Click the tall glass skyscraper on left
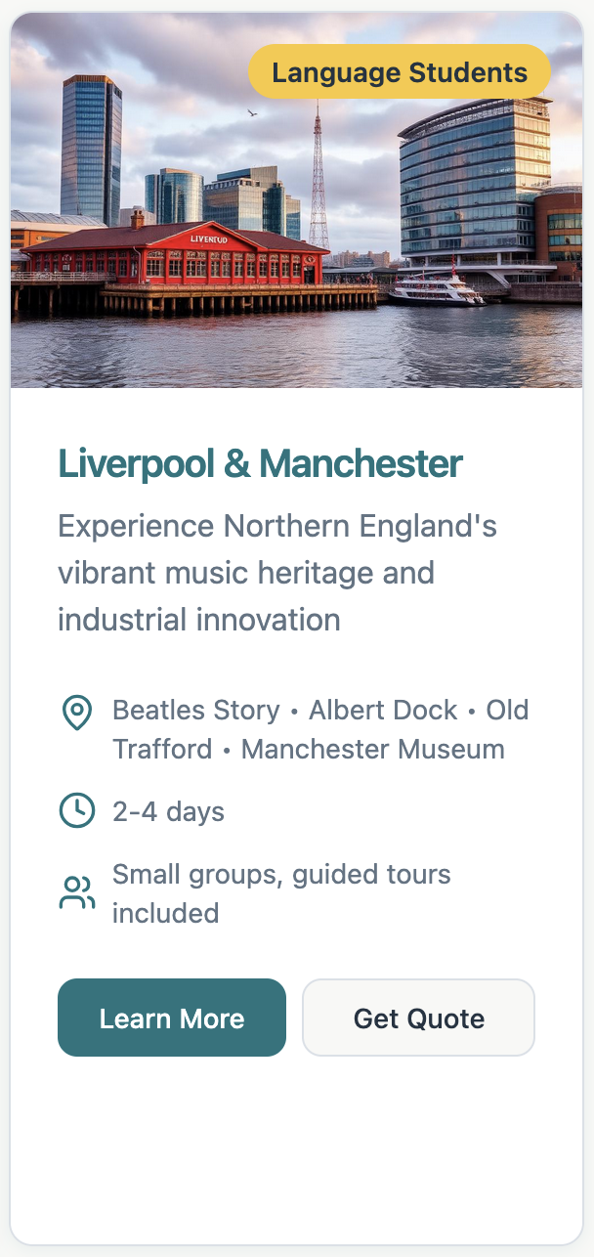Viewport: 594px width, 1257px height. (x=91, y=147)
